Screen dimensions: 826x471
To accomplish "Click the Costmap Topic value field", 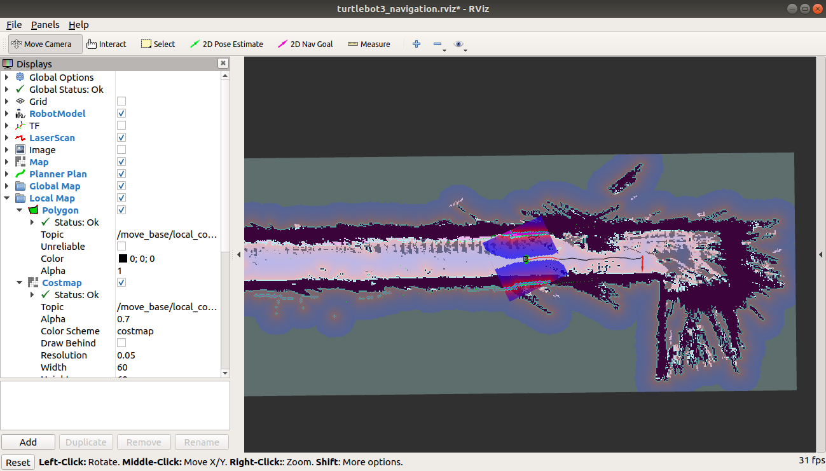I will click(x=169, y=306).
